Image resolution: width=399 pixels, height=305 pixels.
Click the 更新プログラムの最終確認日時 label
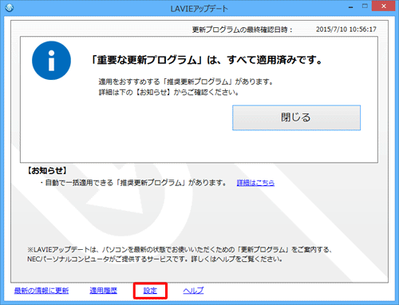[x=243, y=30]
